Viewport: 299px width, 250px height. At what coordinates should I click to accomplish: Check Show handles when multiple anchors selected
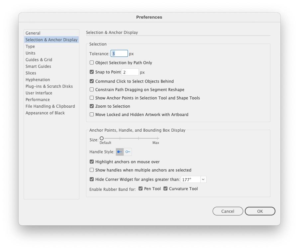pyautogui.click(x=92, y=170)
